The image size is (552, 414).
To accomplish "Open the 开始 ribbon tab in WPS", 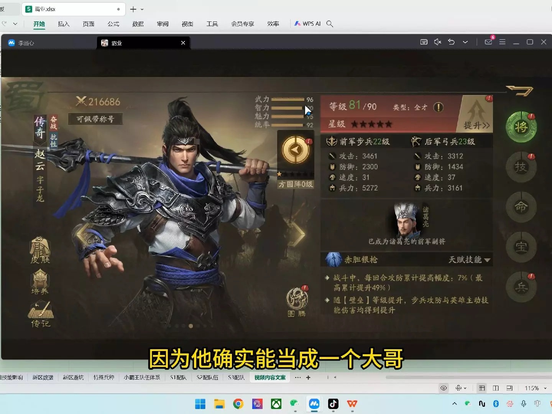I will [39, 24].
